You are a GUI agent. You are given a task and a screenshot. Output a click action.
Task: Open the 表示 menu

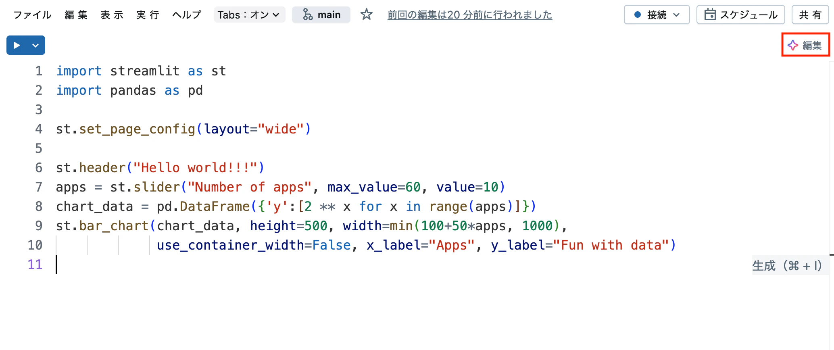tap(112, 15)
